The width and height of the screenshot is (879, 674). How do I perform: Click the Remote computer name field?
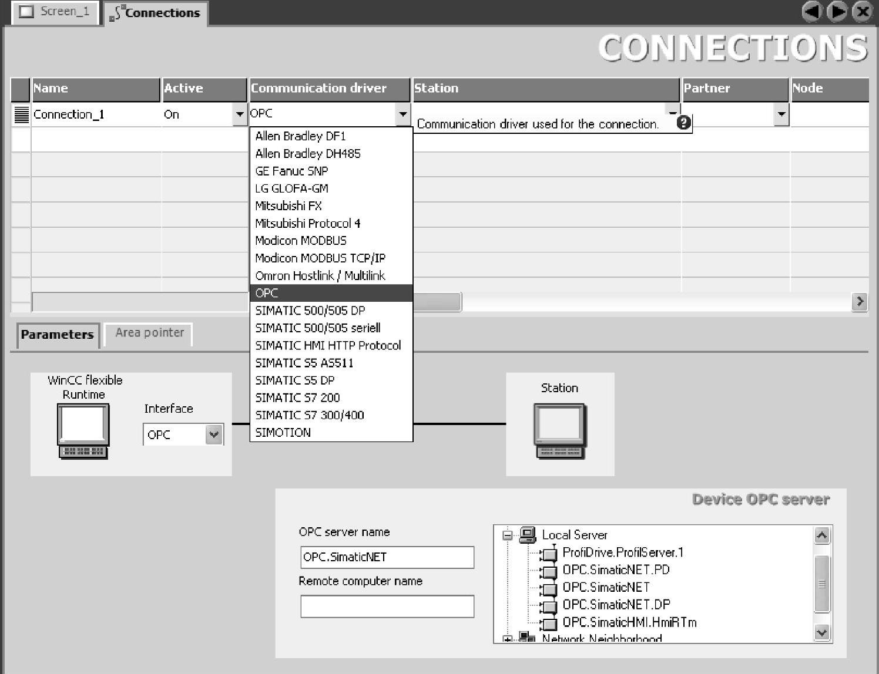[387, 606]
